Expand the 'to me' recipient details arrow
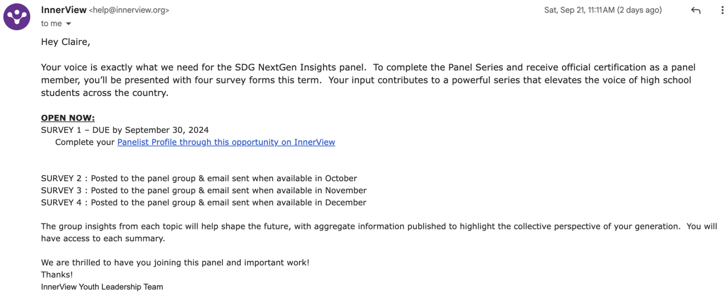This screenshot has width=728, height=304. (69, 24)
